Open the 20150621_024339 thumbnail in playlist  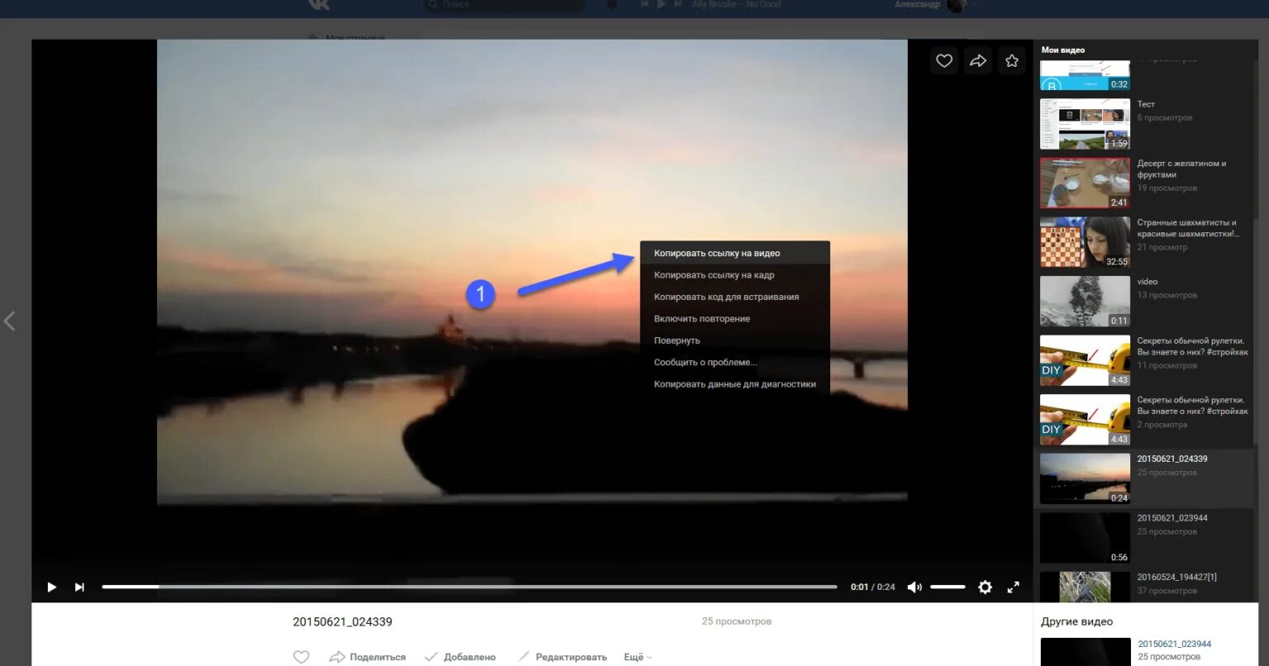[x=1085, y=478]
